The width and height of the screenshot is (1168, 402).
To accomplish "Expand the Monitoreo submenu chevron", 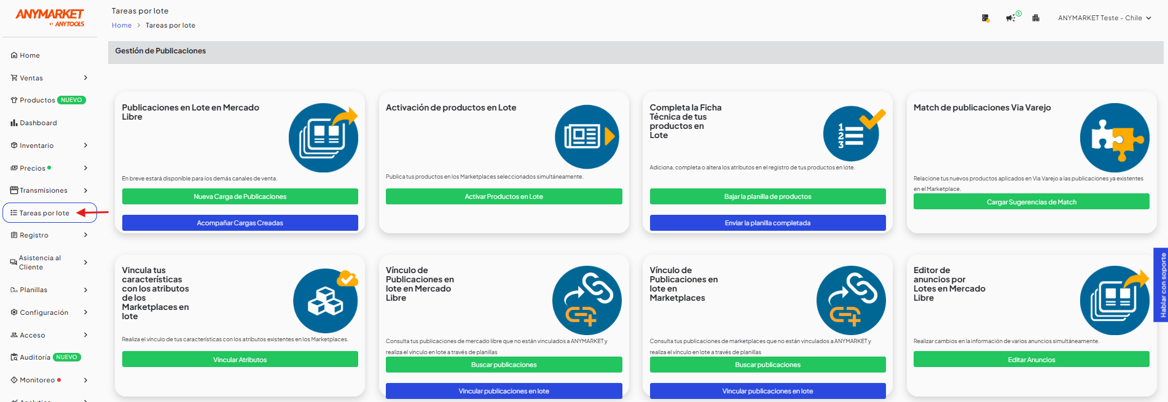I will (x=85, y=380).
